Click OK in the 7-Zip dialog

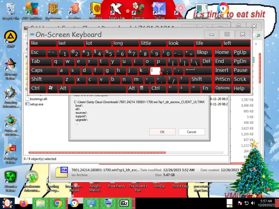(162, 132)
